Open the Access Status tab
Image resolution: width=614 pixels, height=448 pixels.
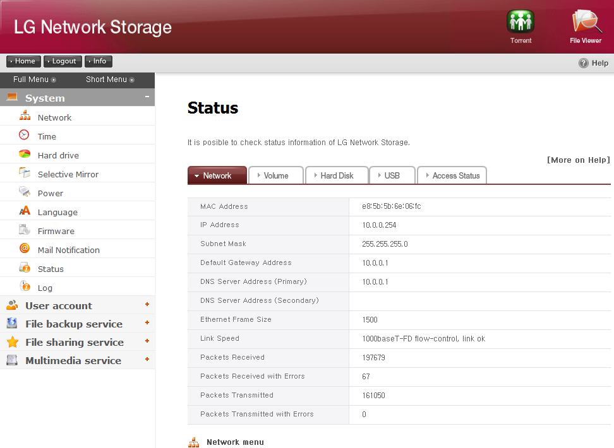point(452,175)
